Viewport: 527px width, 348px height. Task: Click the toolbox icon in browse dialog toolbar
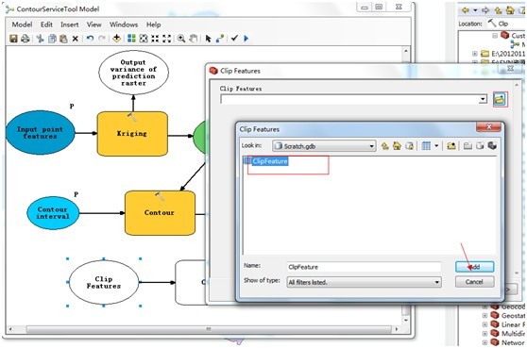click(x=492, y=145)
